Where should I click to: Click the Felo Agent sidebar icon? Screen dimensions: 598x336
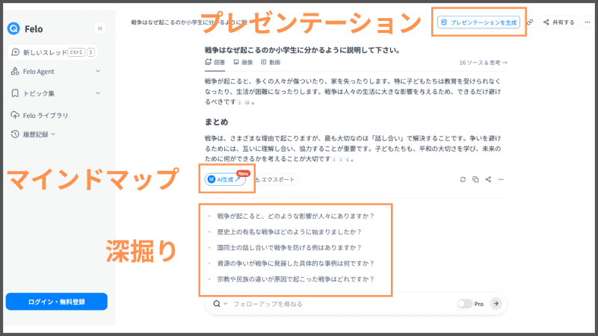[x=15, y=71]
